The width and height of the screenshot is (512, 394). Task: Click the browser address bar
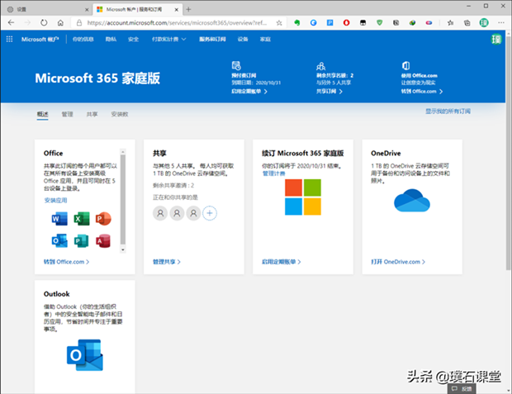(x=177, y=22)
